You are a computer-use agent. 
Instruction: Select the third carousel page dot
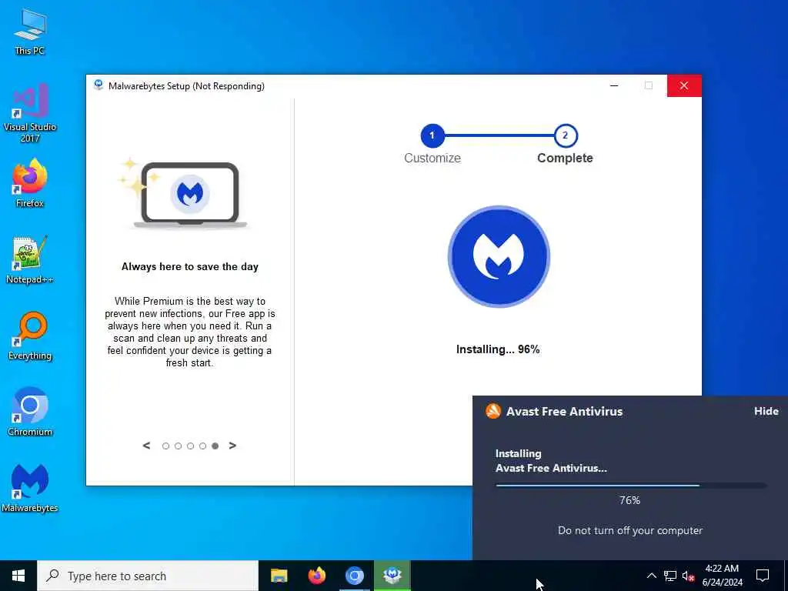coord(191,446)
